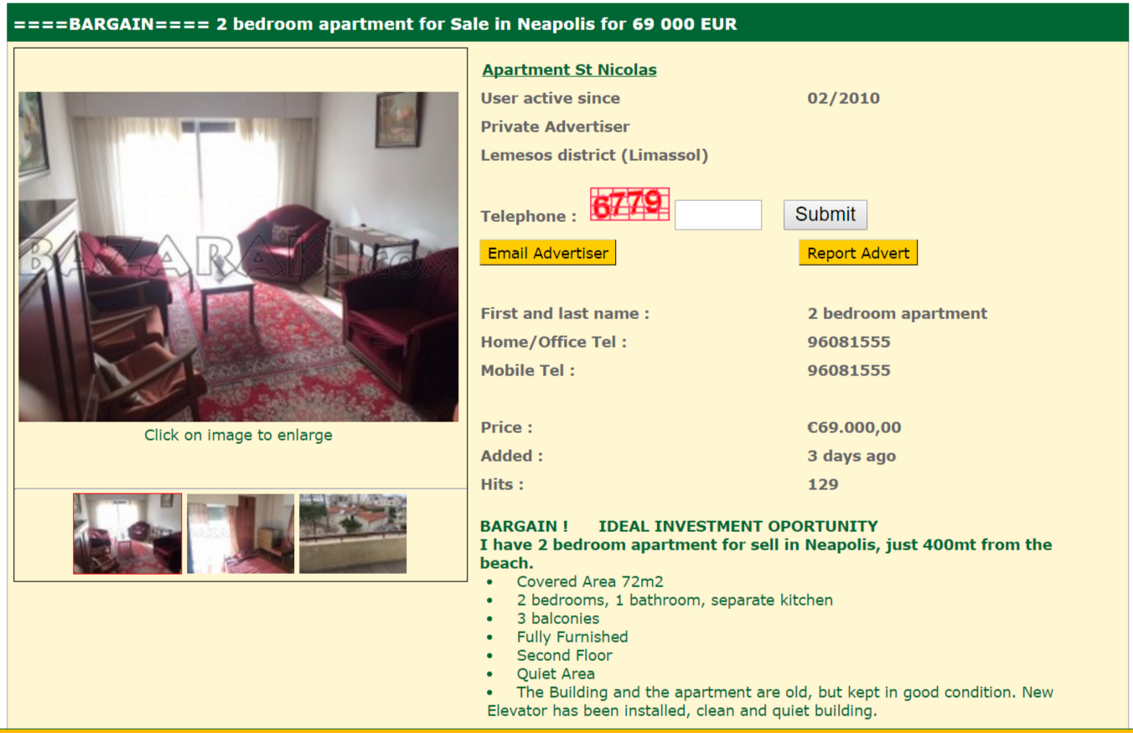Click the main living room photo
Screen dimensions: 1133x733
[x=238, y=256]
